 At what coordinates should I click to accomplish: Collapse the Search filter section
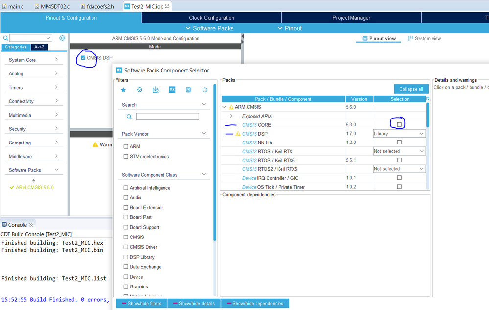pos(204,104)
